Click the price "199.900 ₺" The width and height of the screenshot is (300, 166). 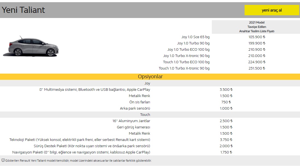257,43
